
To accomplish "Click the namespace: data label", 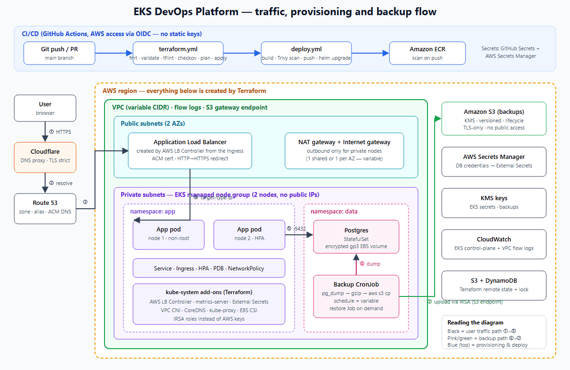I will click(x=334, y=211).
